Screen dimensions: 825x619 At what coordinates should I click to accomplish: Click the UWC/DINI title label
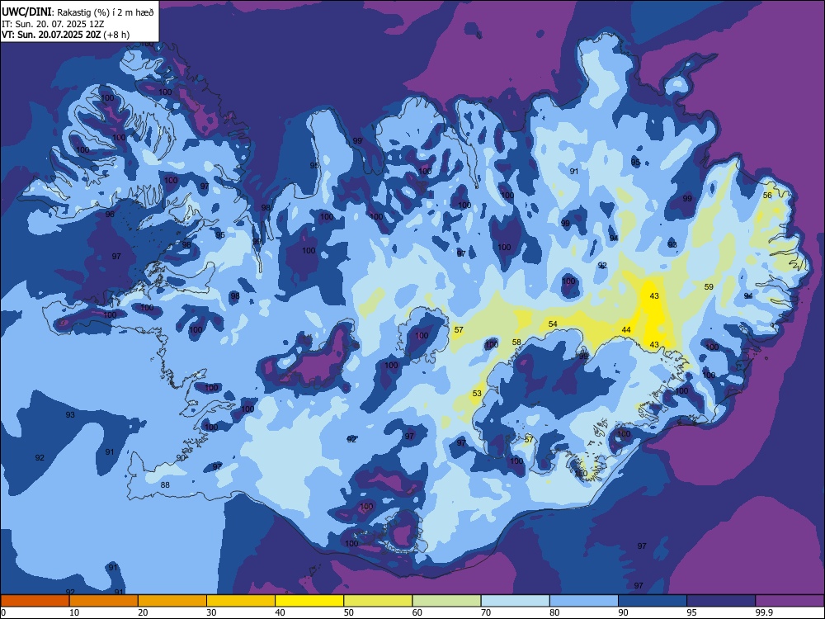pos(27,12)
